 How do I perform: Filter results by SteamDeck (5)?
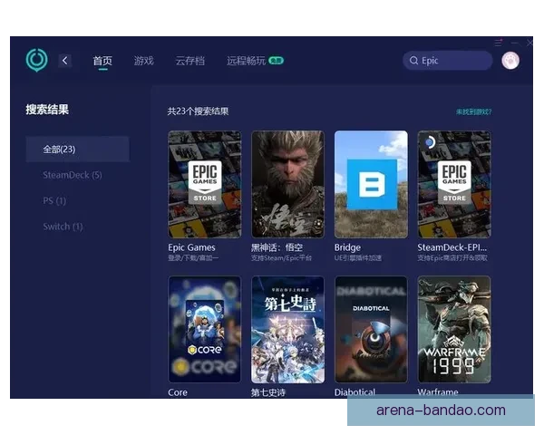point(73,175)
